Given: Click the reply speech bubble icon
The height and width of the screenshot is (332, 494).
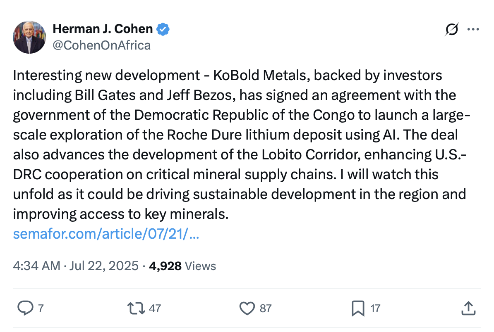Looking at the screenshot, I should tap(26, 308).
